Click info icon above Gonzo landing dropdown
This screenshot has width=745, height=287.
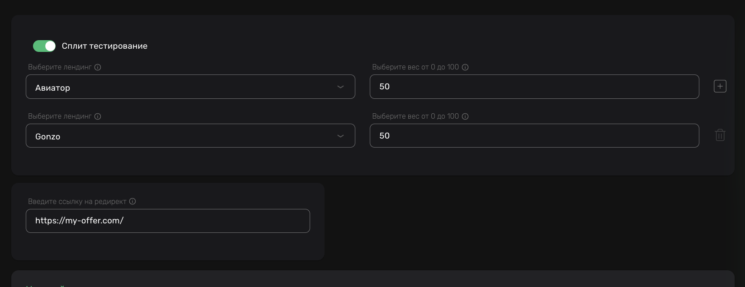pyautogui.click(x=98, y=116)
